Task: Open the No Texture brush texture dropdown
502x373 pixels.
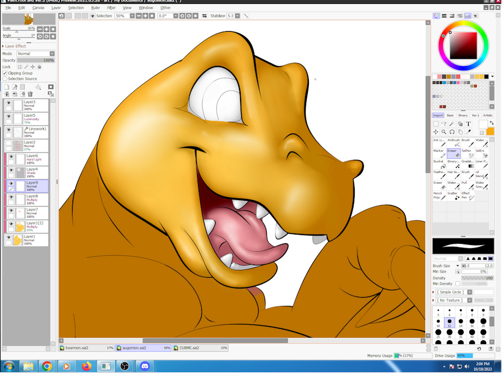Action: 470,300
